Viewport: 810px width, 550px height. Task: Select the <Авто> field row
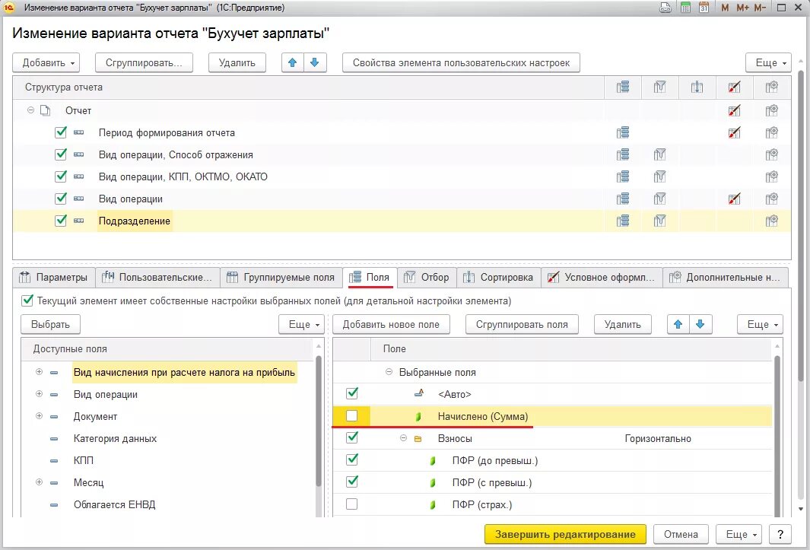pyautogui.click(x=552, y=394)
